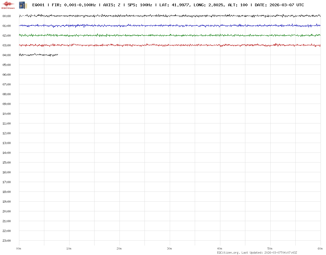Viewport: 326px width, 255px height.
Task: Click the blue 01:00 seismic trace
Action: coord(170,25)
